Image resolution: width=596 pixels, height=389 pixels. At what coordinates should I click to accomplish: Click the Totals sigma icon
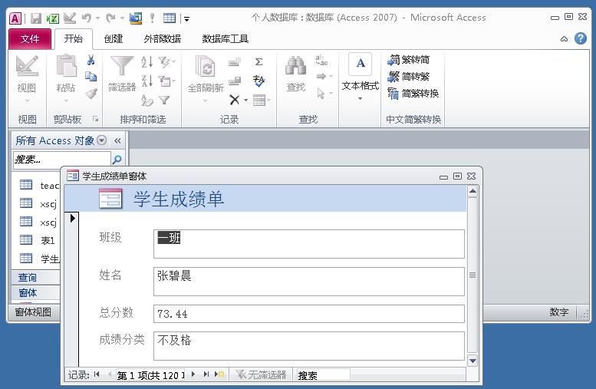point(258,61)
